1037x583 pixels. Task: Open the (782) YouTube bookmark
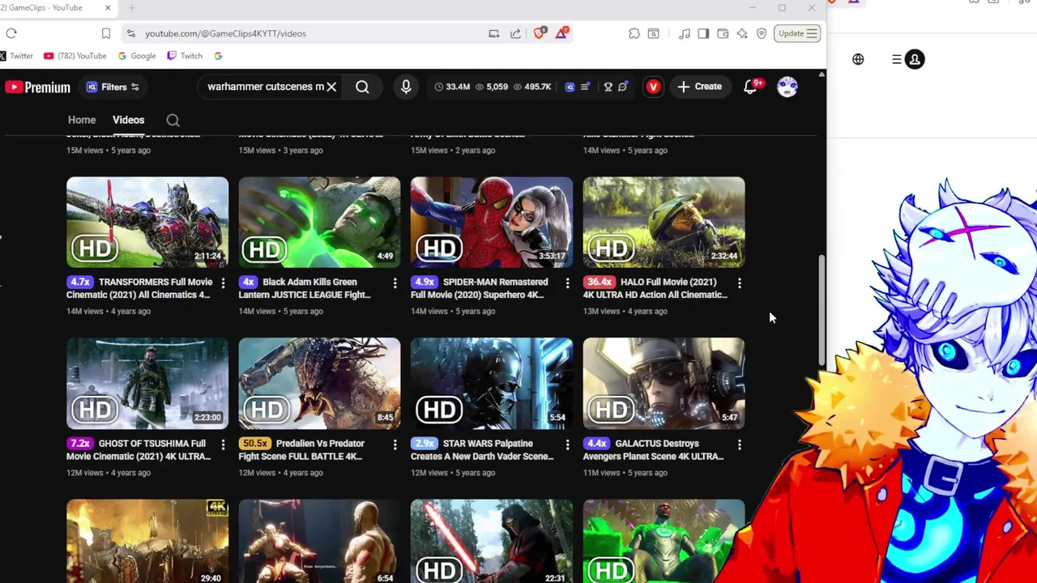click(75, 56)
